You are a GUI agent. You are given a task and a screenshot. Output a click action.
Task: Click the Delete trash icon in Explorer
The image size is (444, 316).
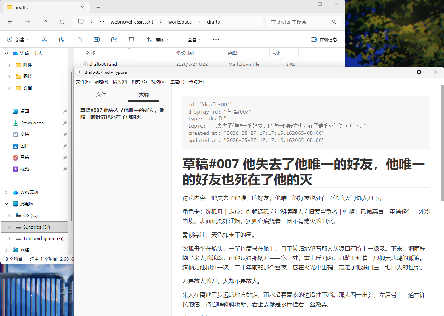point(131,39)
